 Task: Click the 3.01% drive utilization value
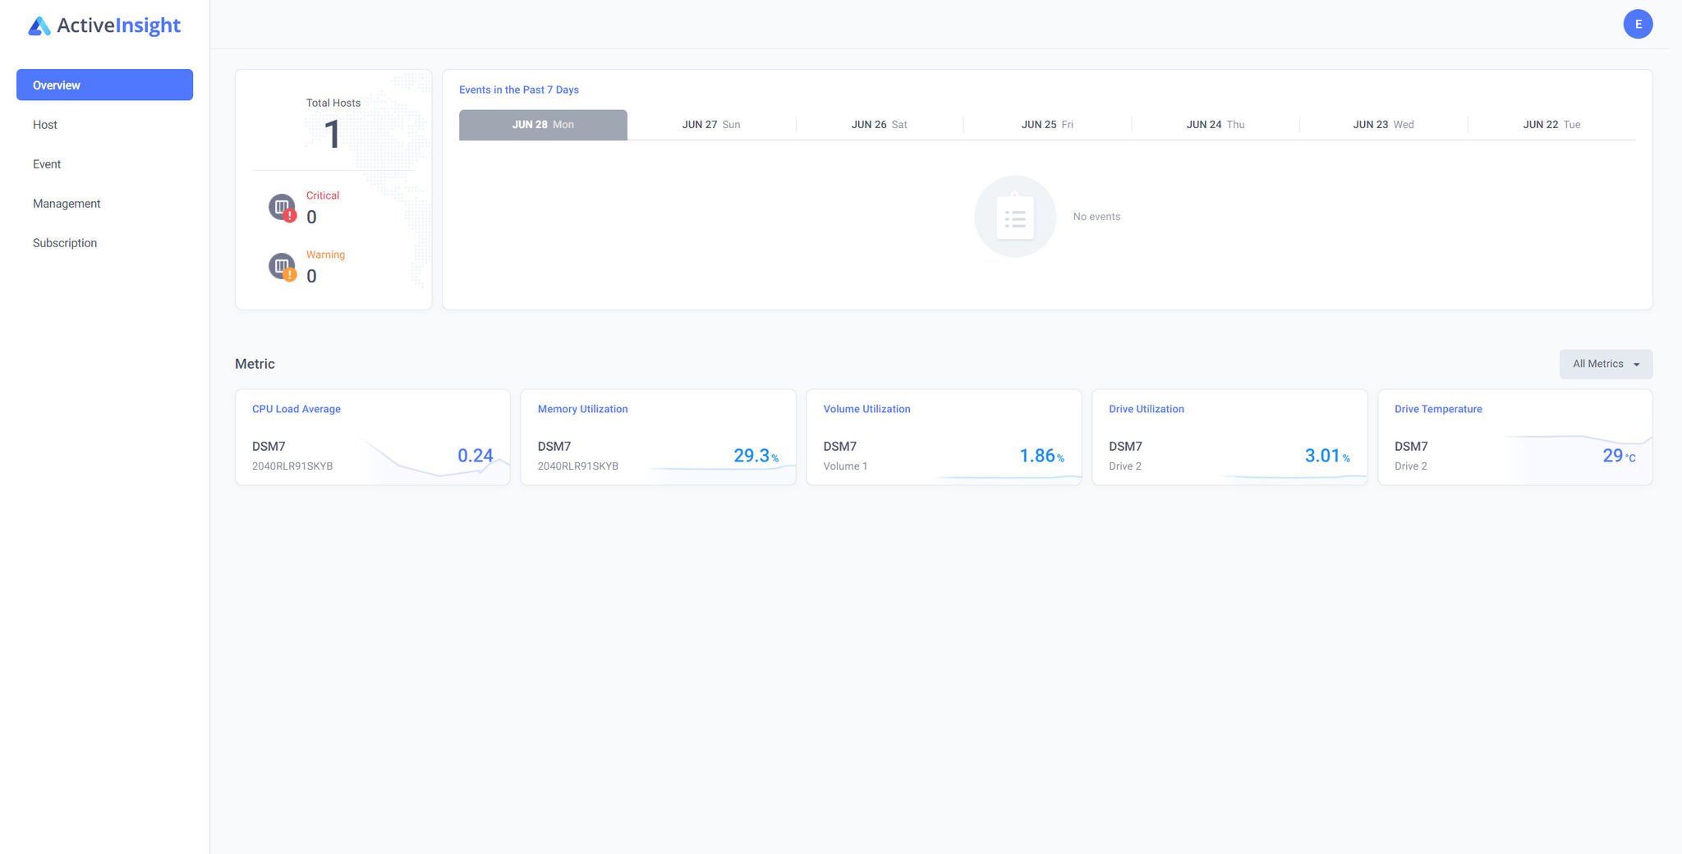[1327, 456]
